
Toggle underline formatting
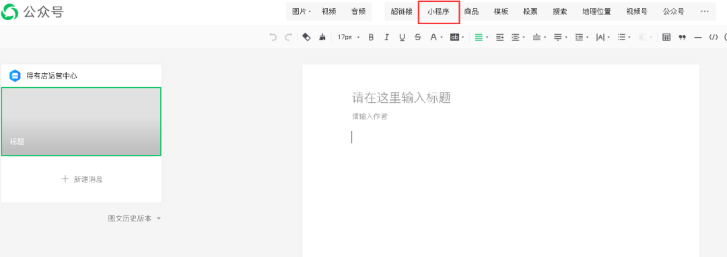[402, 38]
